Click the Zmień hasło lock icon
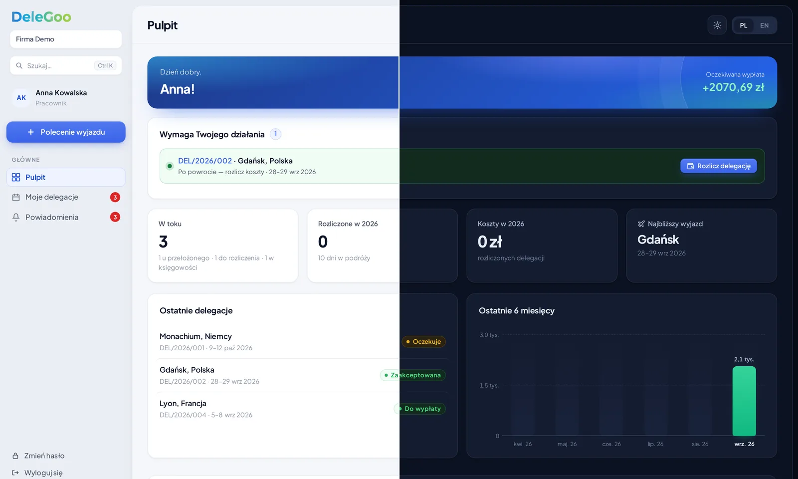 [x=15, y=456]
